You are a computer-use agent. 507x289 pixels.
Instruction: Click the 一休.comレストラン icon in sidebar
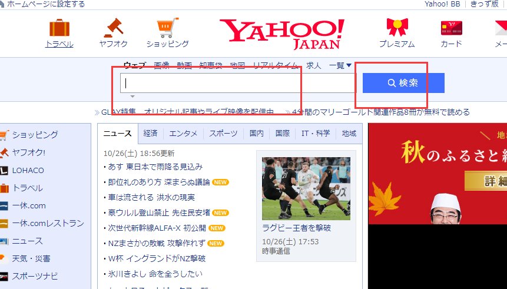[x=4, y=224]
